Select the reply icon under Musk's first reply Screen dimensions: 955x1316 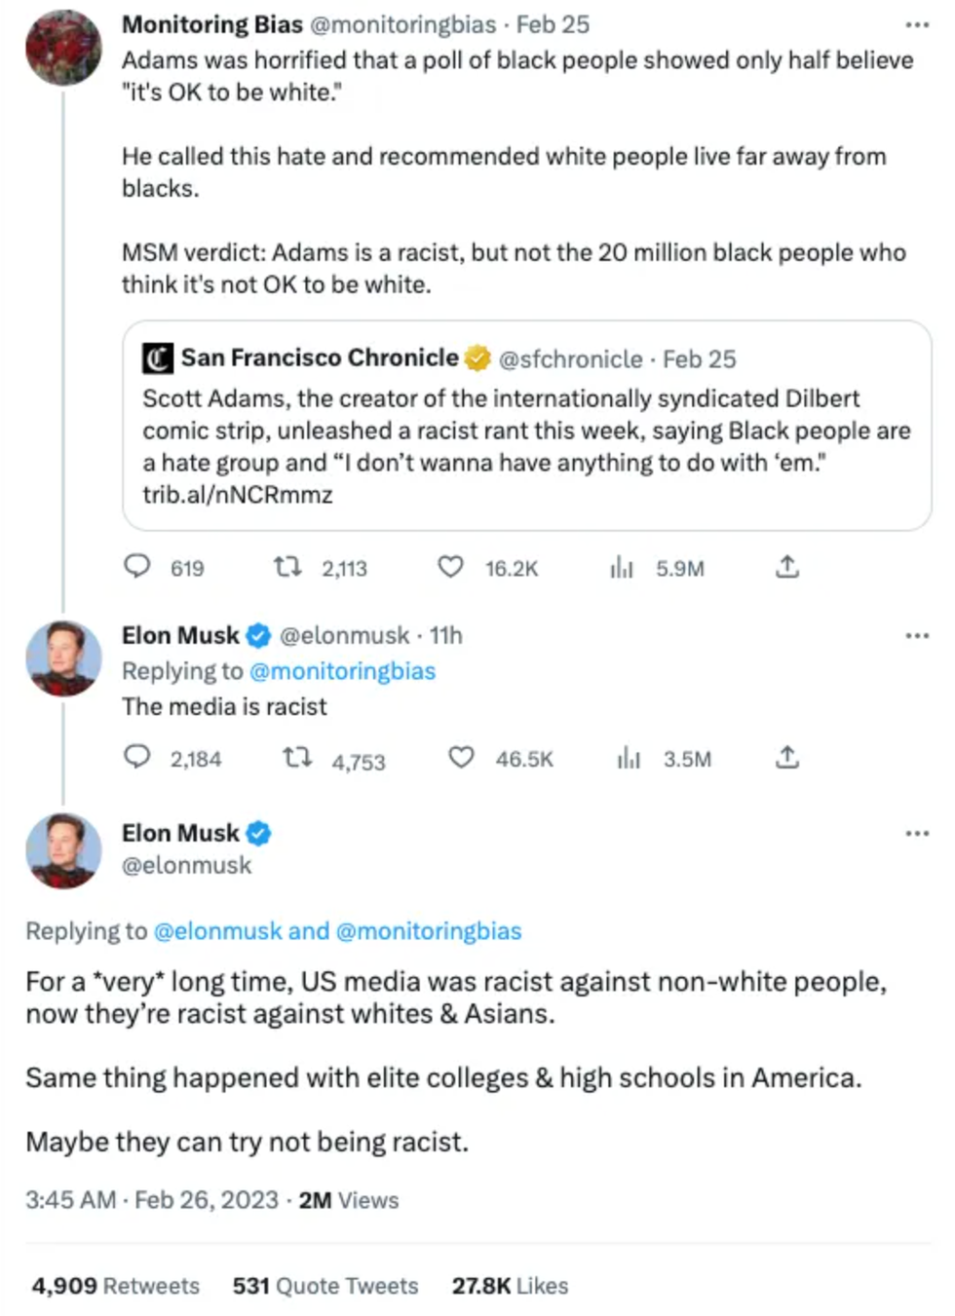(x=138, y=757)
